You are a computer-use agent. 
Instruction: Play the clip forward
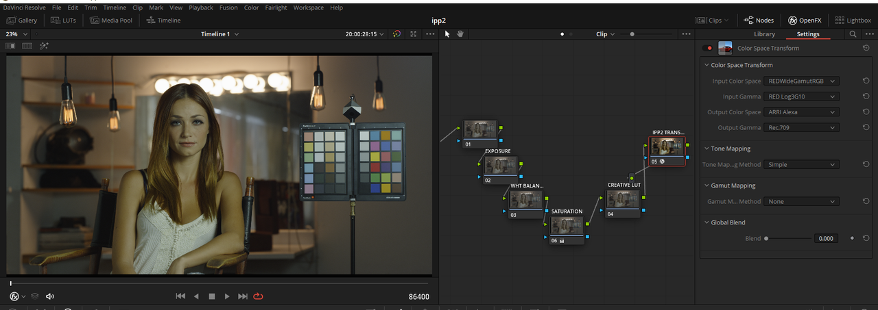coord(227,296)
